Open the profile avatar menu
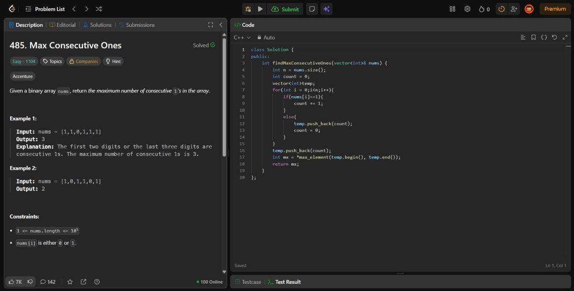574x291 pixels. (529, 9)
